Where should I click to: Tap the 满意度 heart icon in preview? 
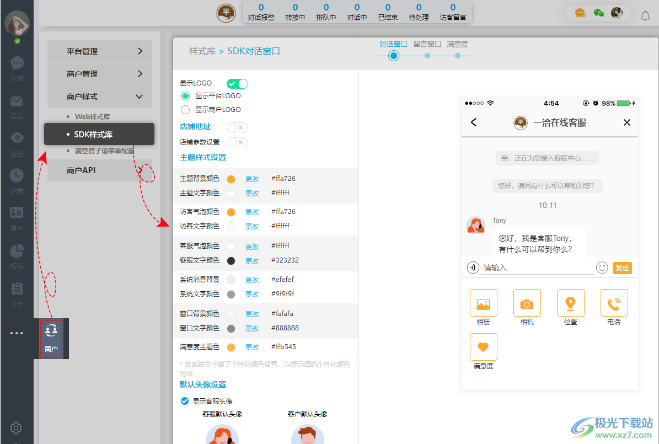tap(483, 346)
